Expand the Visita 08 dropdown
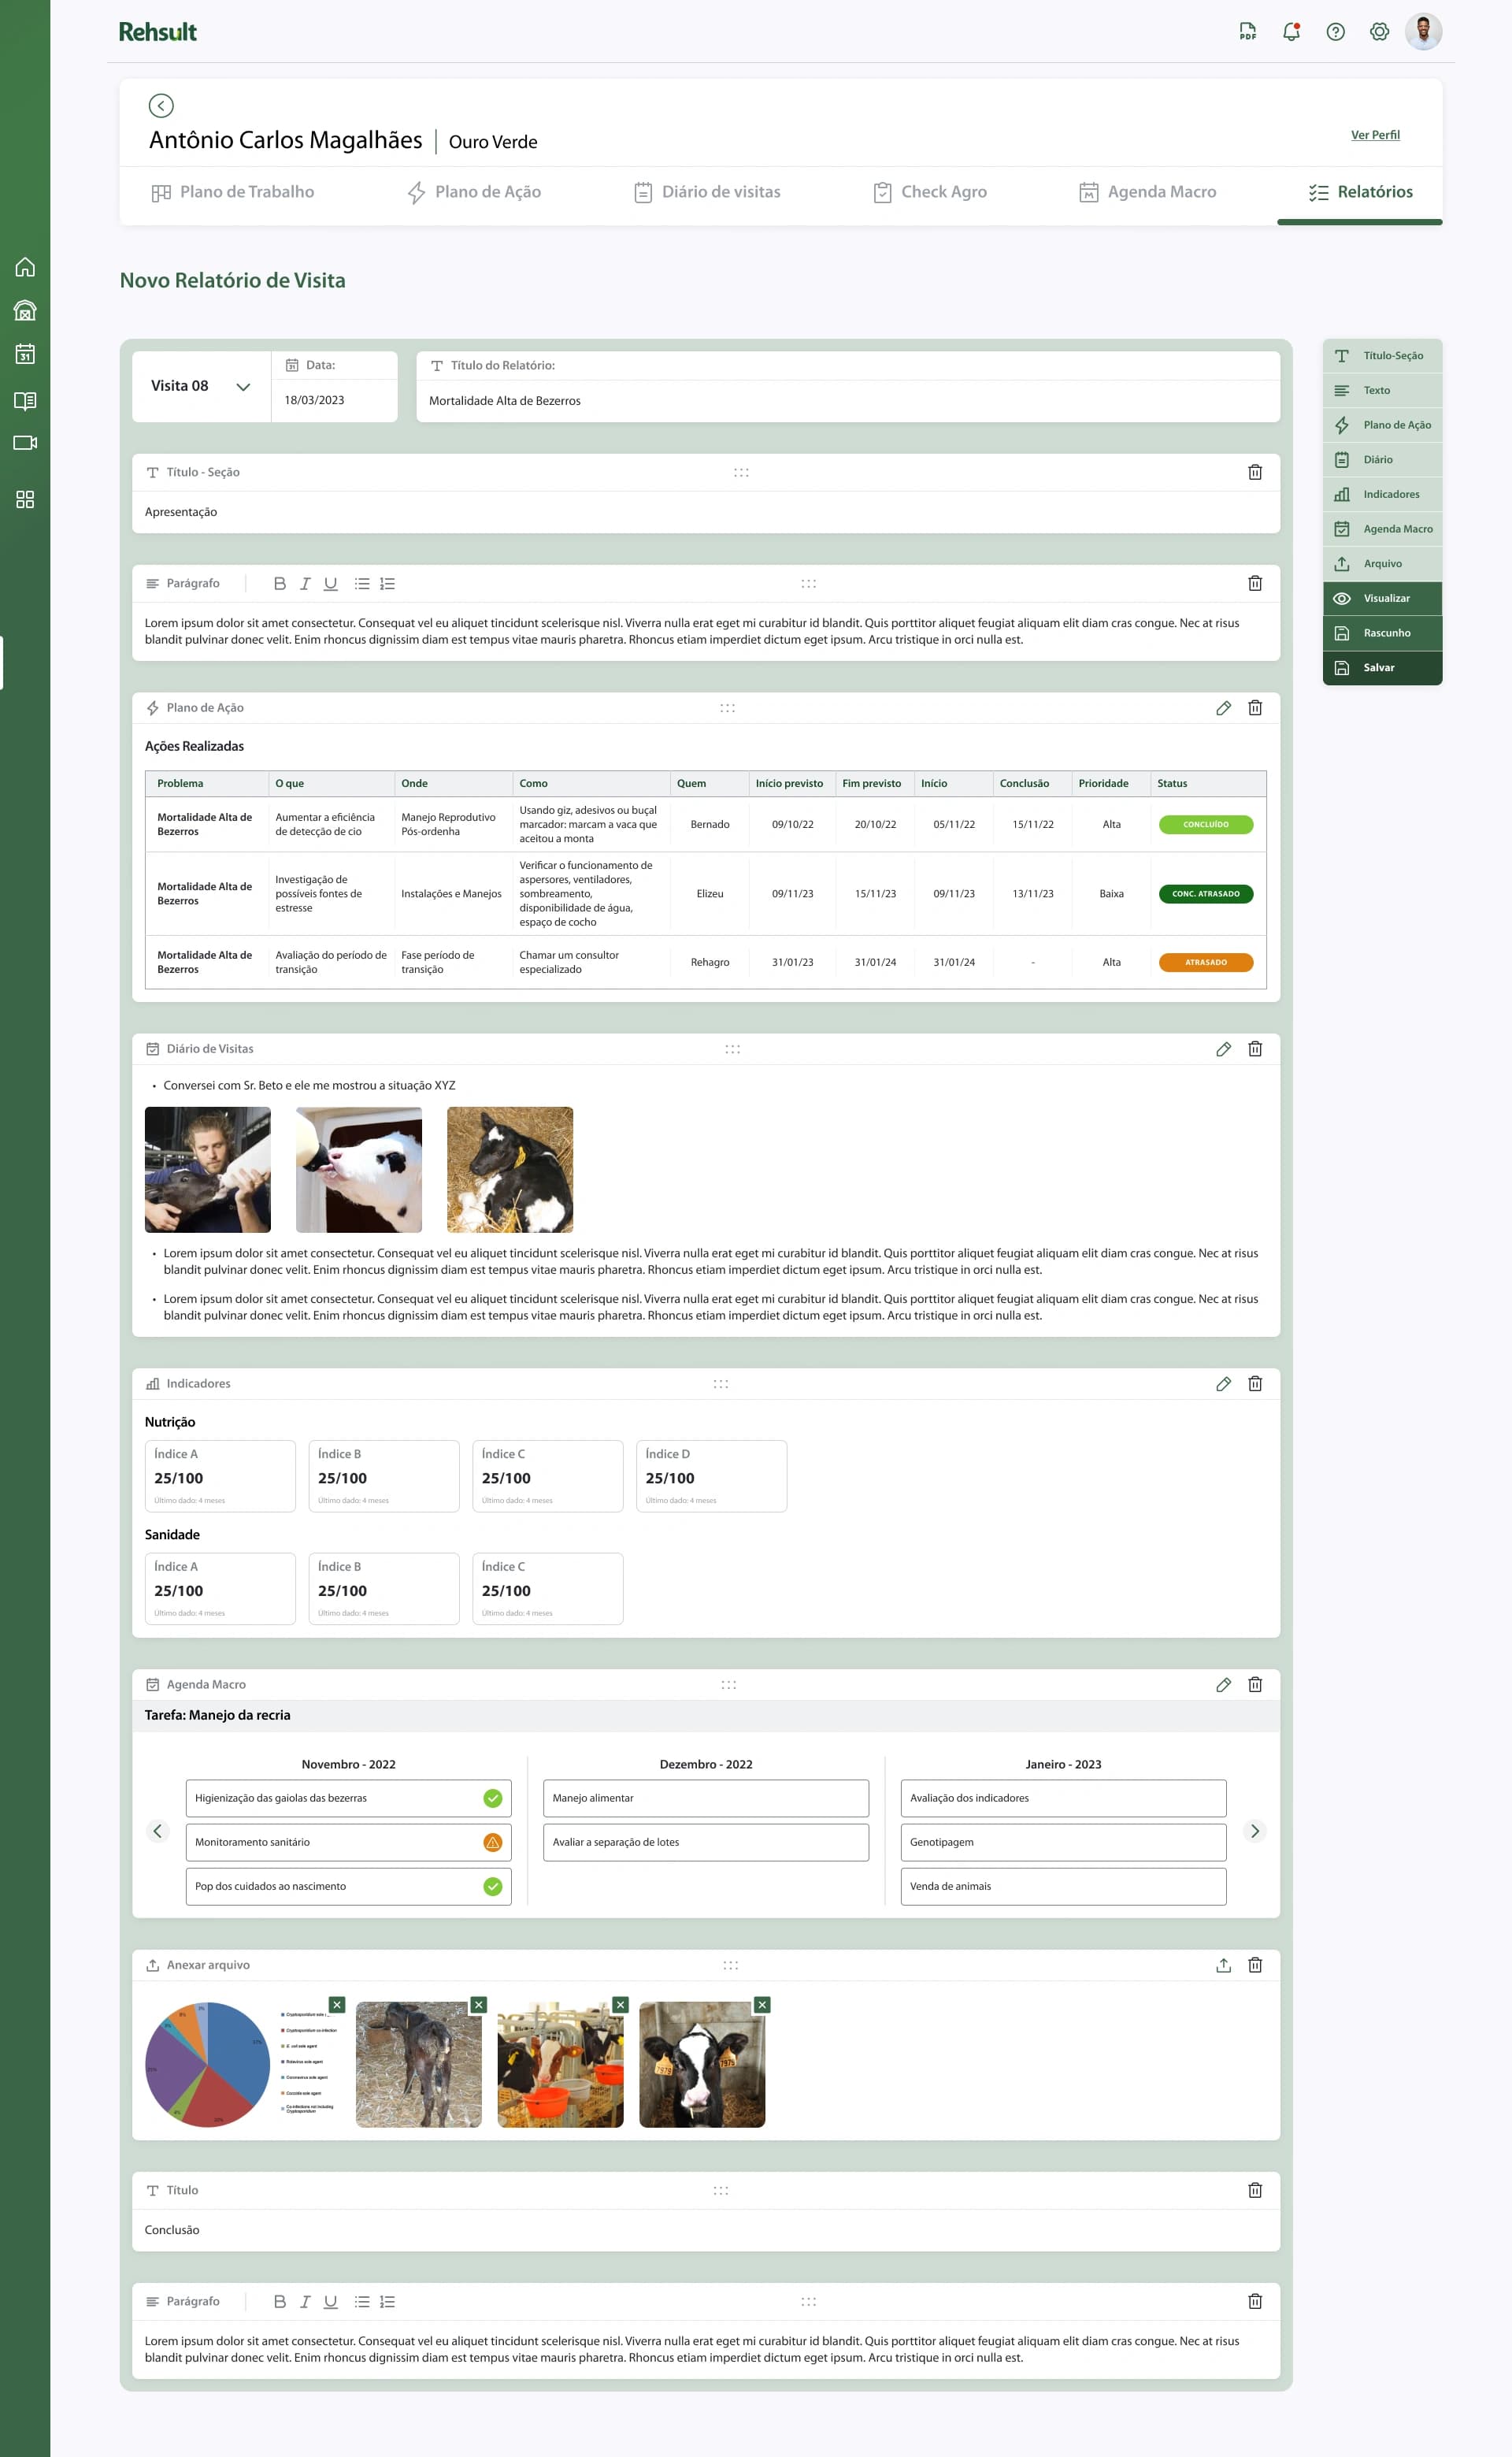The height and width of the screenshot is (2457, 1512). pos(243,387)
